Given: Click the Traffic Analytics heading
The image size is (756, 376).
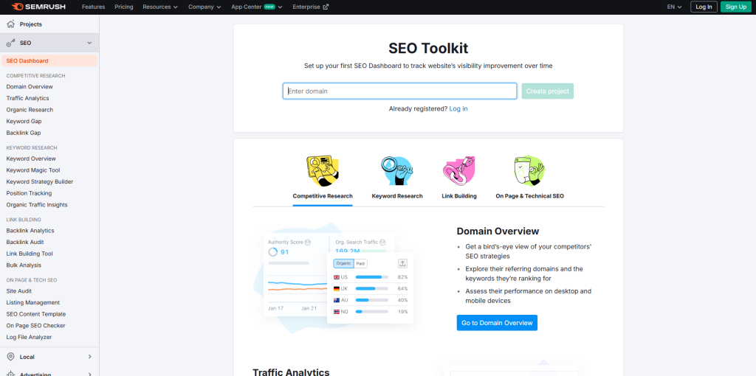Looking at the screenshot, I should click(x=291, y=372).
